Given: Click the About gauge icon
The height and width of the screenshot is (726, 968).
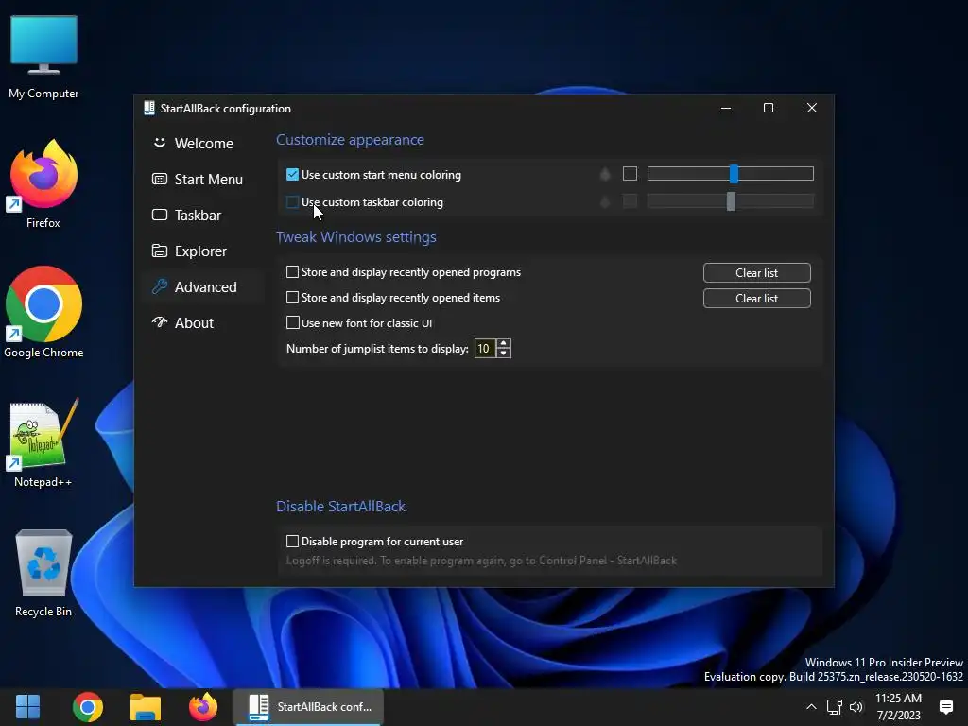Looking at the screenshot, I should [x=159, y=321].
